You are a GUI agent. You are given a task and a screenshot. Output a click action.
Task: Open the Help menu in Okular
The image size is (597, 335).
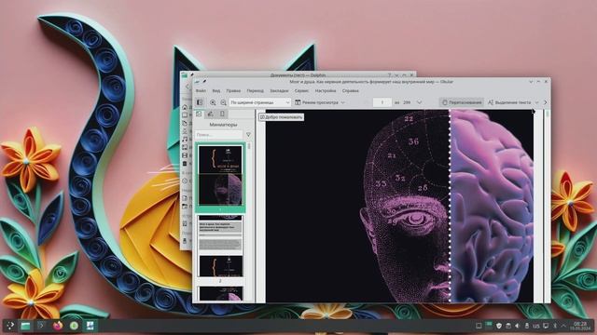(351, 91)
